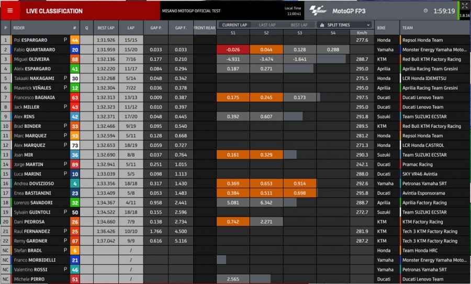Sort by the RIDER column header
Viewport: 471px width, 284px height.
coord(19,28)
